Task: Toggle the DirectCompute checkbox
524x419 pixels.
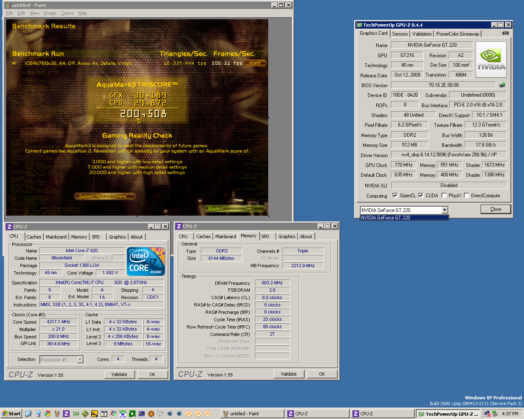Action: click(466, 196)
